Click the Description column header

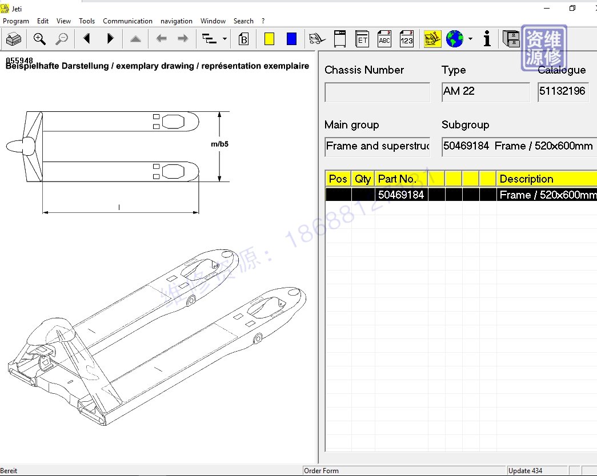tap(526, 179)
